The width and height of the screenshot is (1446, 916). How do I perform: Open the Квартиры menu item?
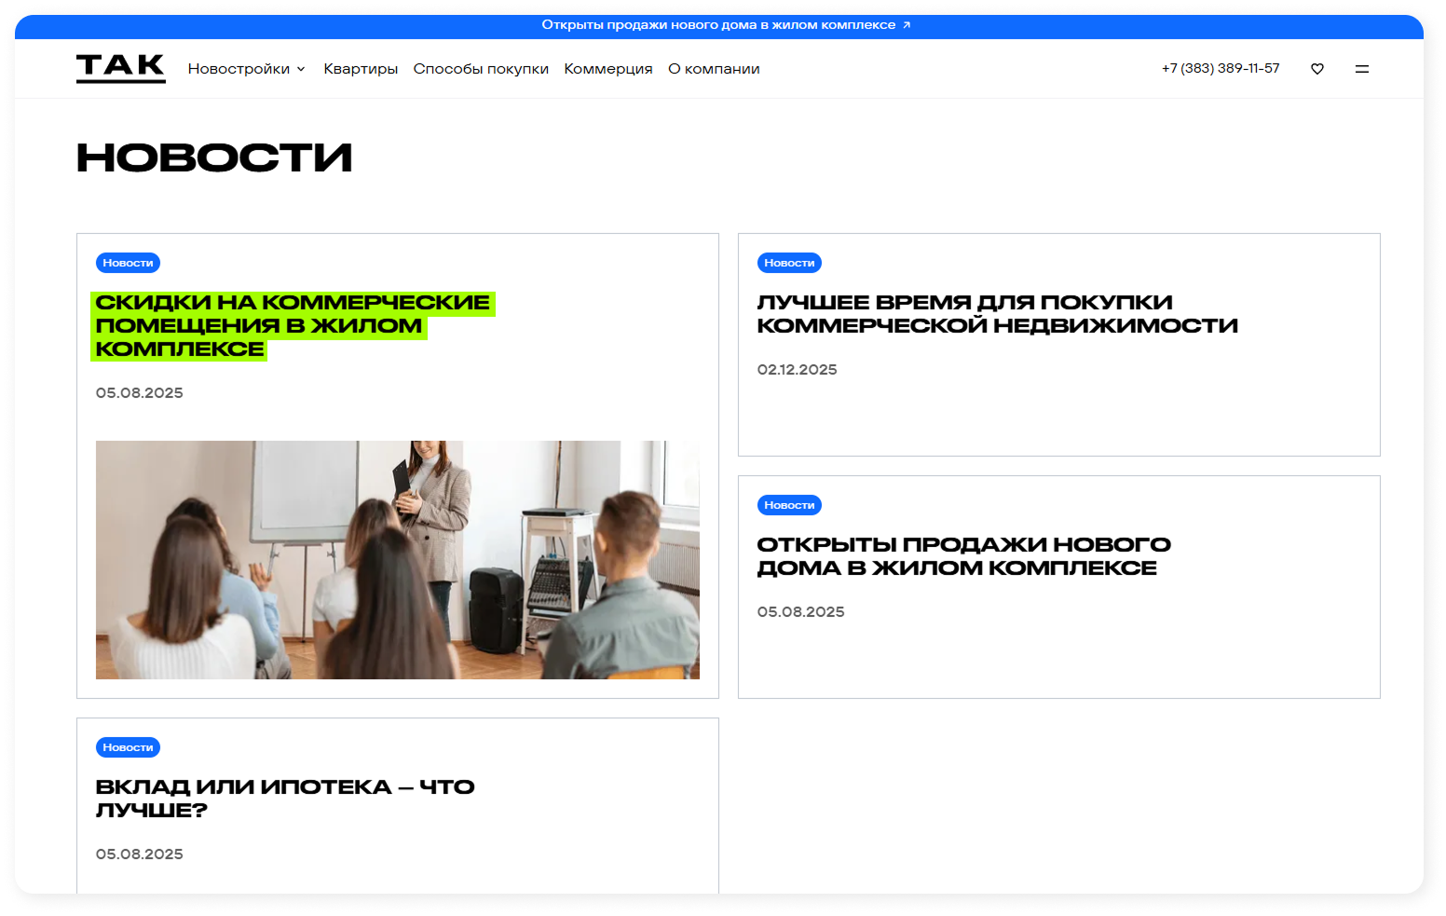point(361,69)
